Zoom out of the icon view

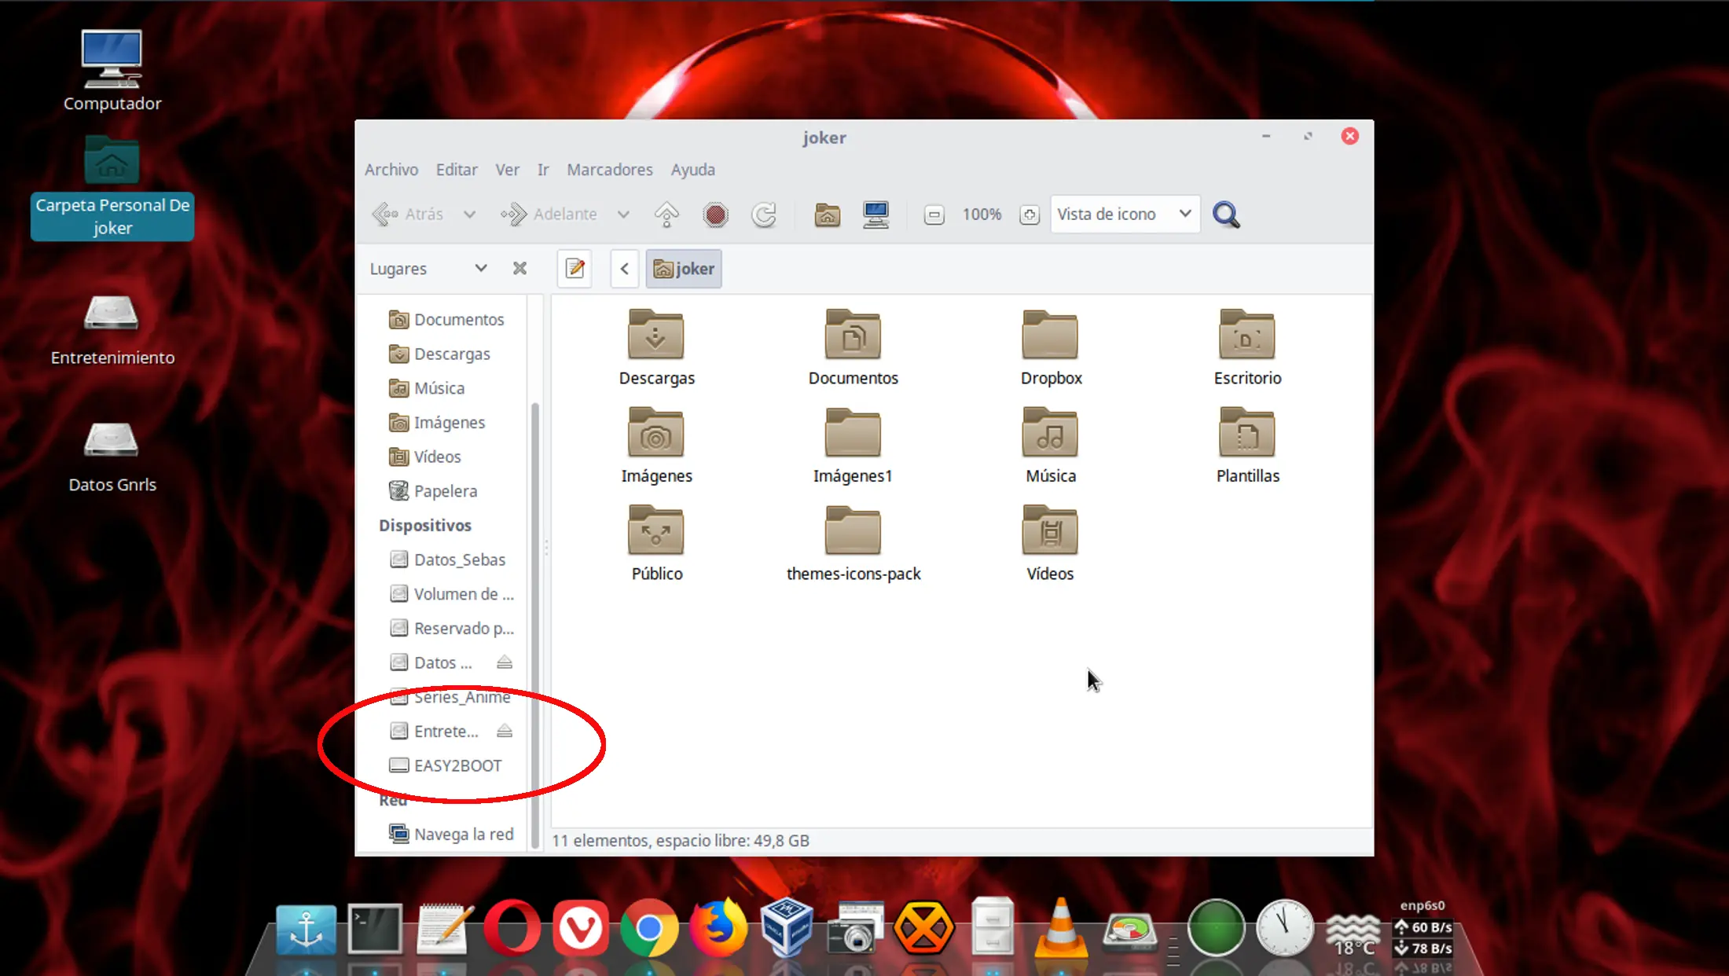[x=934, y=214]
